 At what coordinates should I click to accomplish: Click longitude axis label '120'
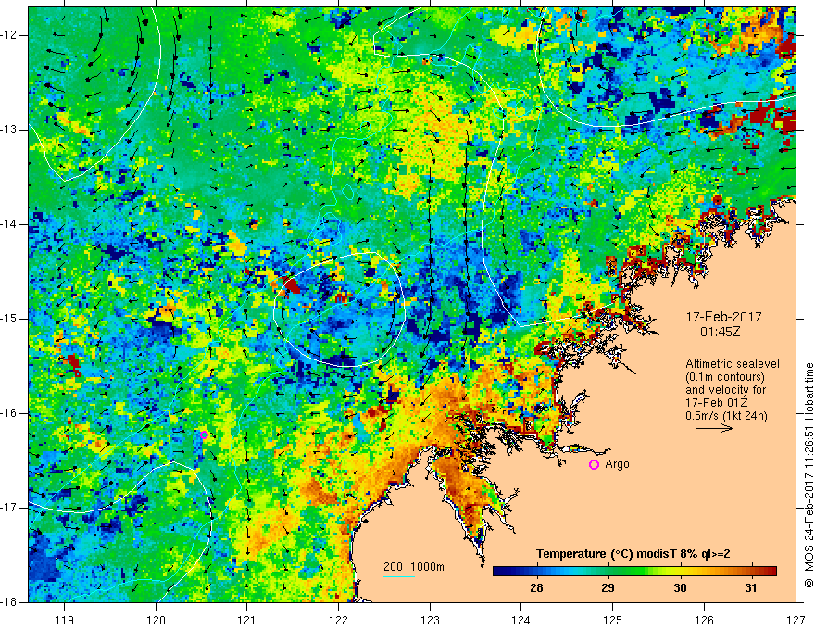click(156, 620)
